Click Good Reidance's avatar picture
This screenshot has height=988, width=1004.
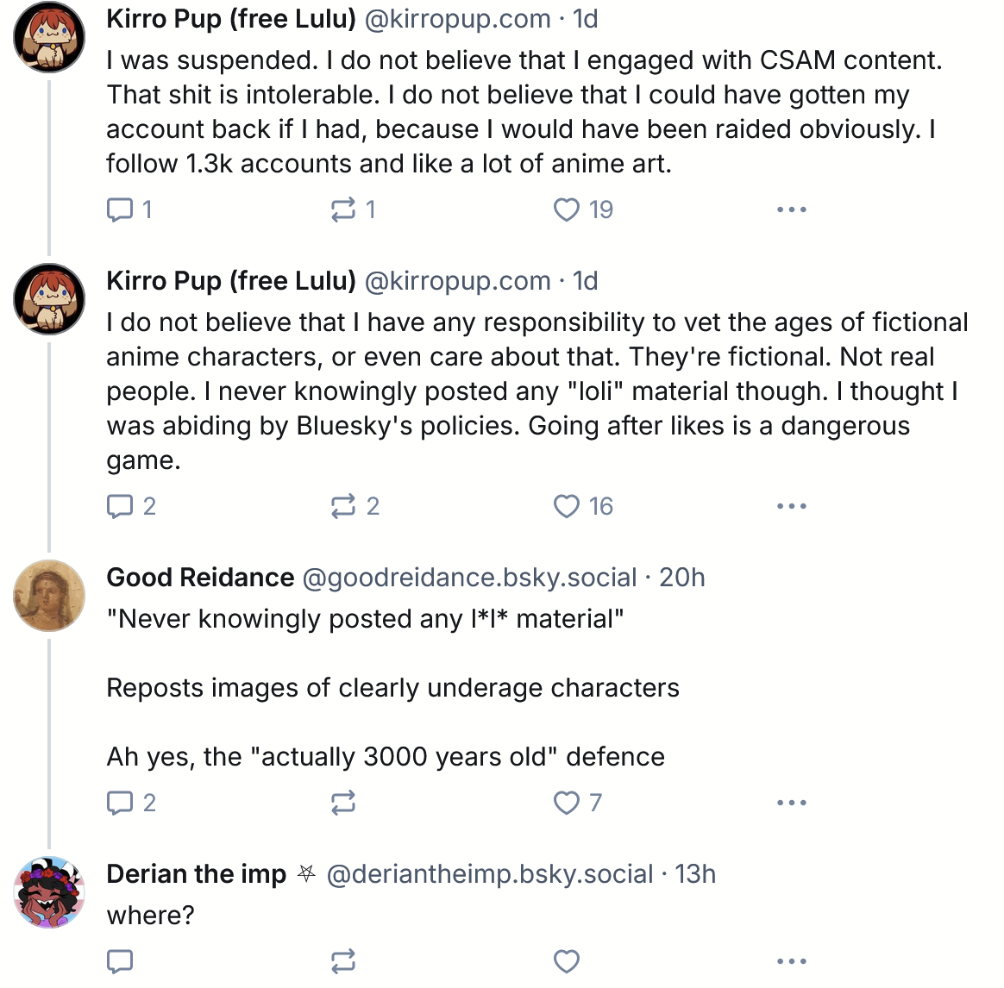(49, 596)
